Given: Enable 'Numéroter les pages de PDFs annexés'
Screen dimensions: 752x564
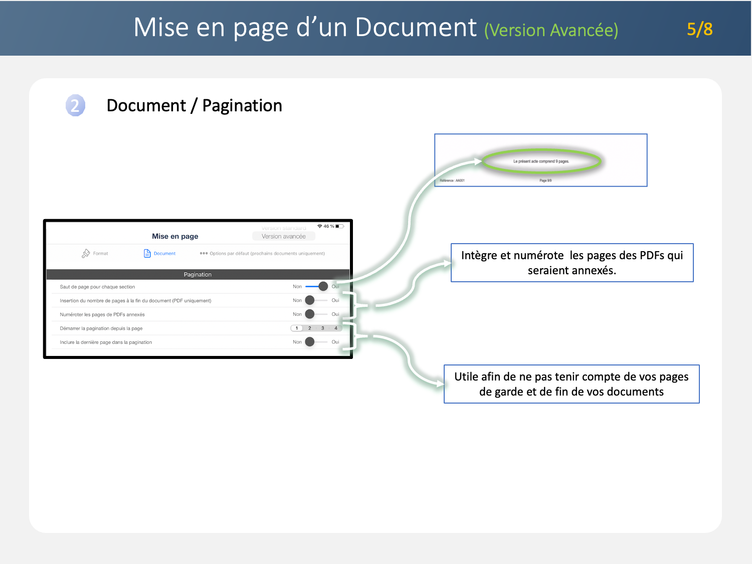Looking at the screenshot, I should point(316,314).
